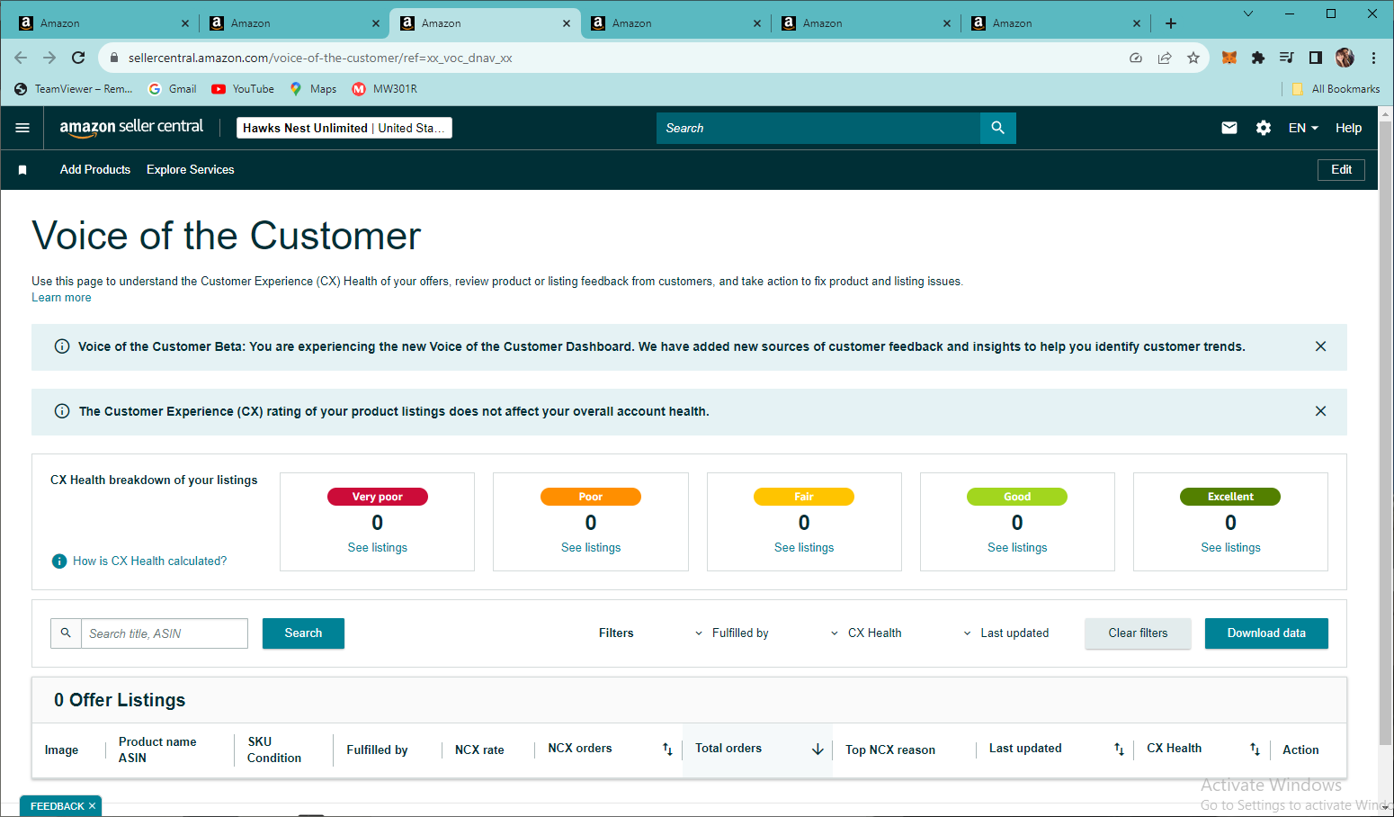Open the All Bookmarks folder
The height and width of the screenshot is (817, 1394).
1336,89
